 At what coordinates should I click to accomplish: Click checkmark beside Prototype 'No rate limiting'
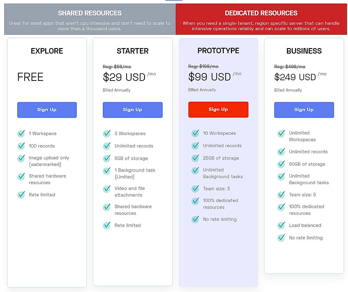tap(195, 219)
